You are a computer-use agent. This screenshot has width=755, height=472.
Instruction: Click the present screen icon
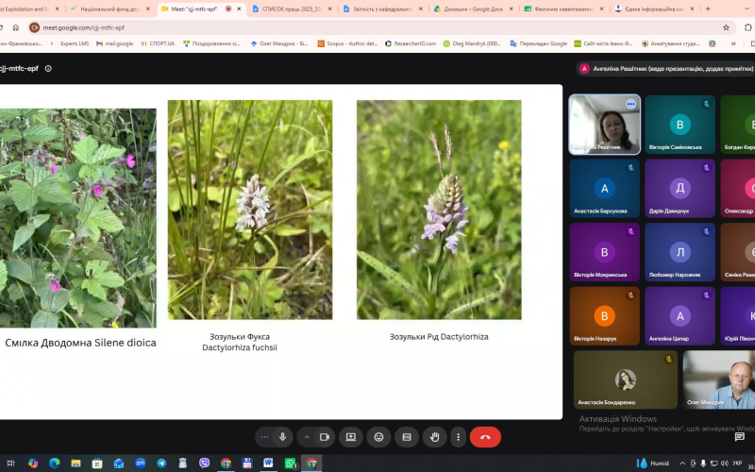350,437
